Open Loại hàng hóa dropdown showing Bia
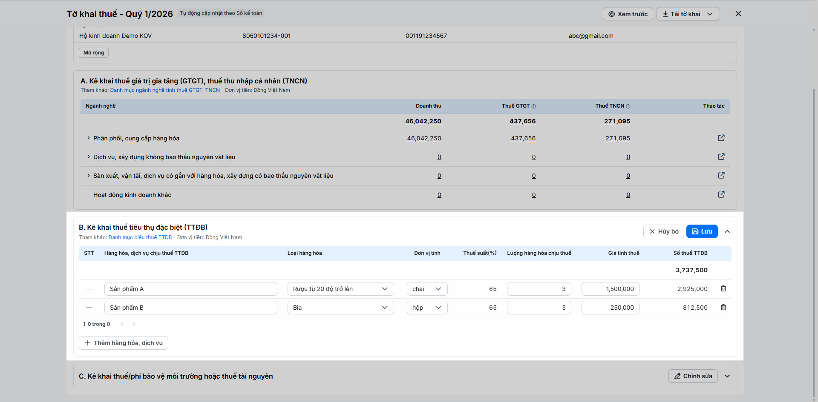818x402 pixels. click(340, 308)
